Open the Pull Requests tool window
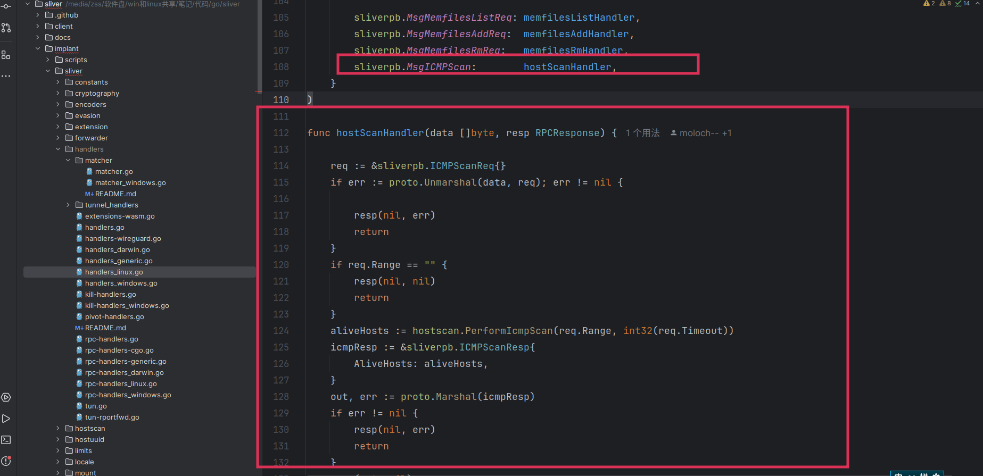Image resolution: width=983 pixels, height=476 pixels. [x=6, y=28]
